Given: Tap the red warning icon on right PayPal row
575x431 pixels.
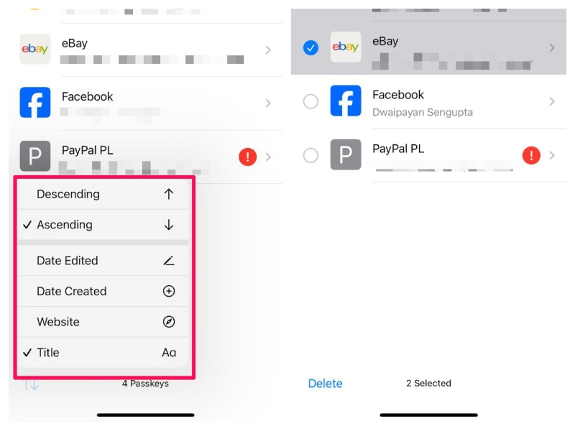Looking at the screenshot, I should [531, 155].
